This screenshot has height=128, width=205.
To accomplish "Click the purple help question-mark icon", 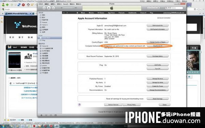I will pos(79,105).
